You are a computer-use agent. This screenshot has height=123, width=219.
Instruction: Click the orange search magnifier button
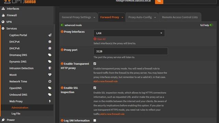(159, 2)
